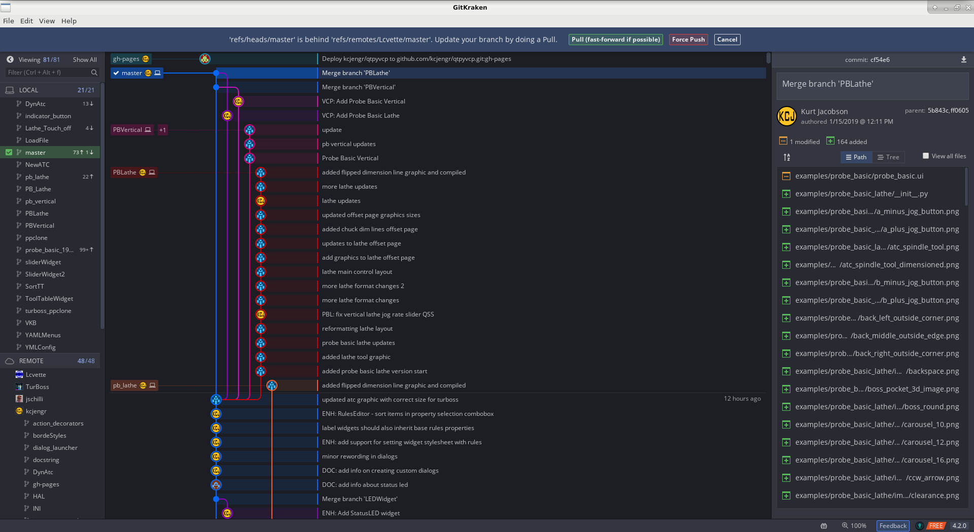Open the Help menu

(x=69, y=21)
